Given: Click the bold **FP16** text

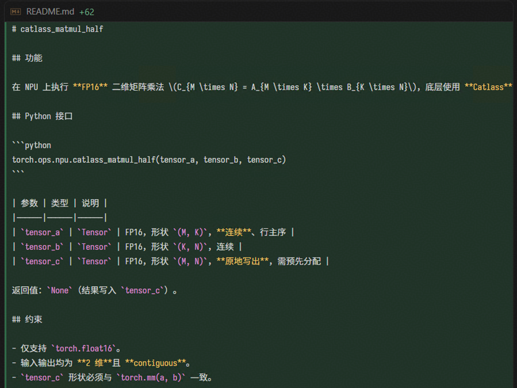Looking at the screenshot, I should 90,87.
